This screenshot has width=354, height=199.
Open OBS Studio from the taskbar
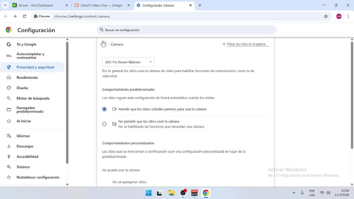[x=183, y=193]
